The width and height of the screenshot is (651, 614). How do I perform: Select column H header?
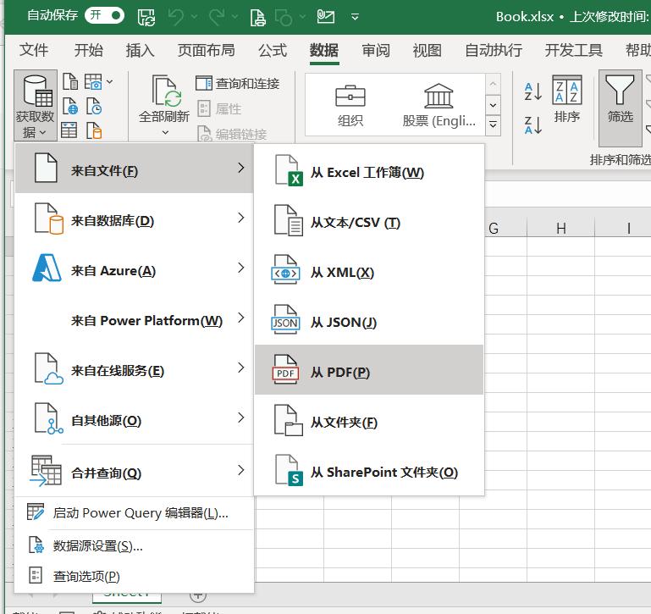pyautogui.click(x=560, y=228)
